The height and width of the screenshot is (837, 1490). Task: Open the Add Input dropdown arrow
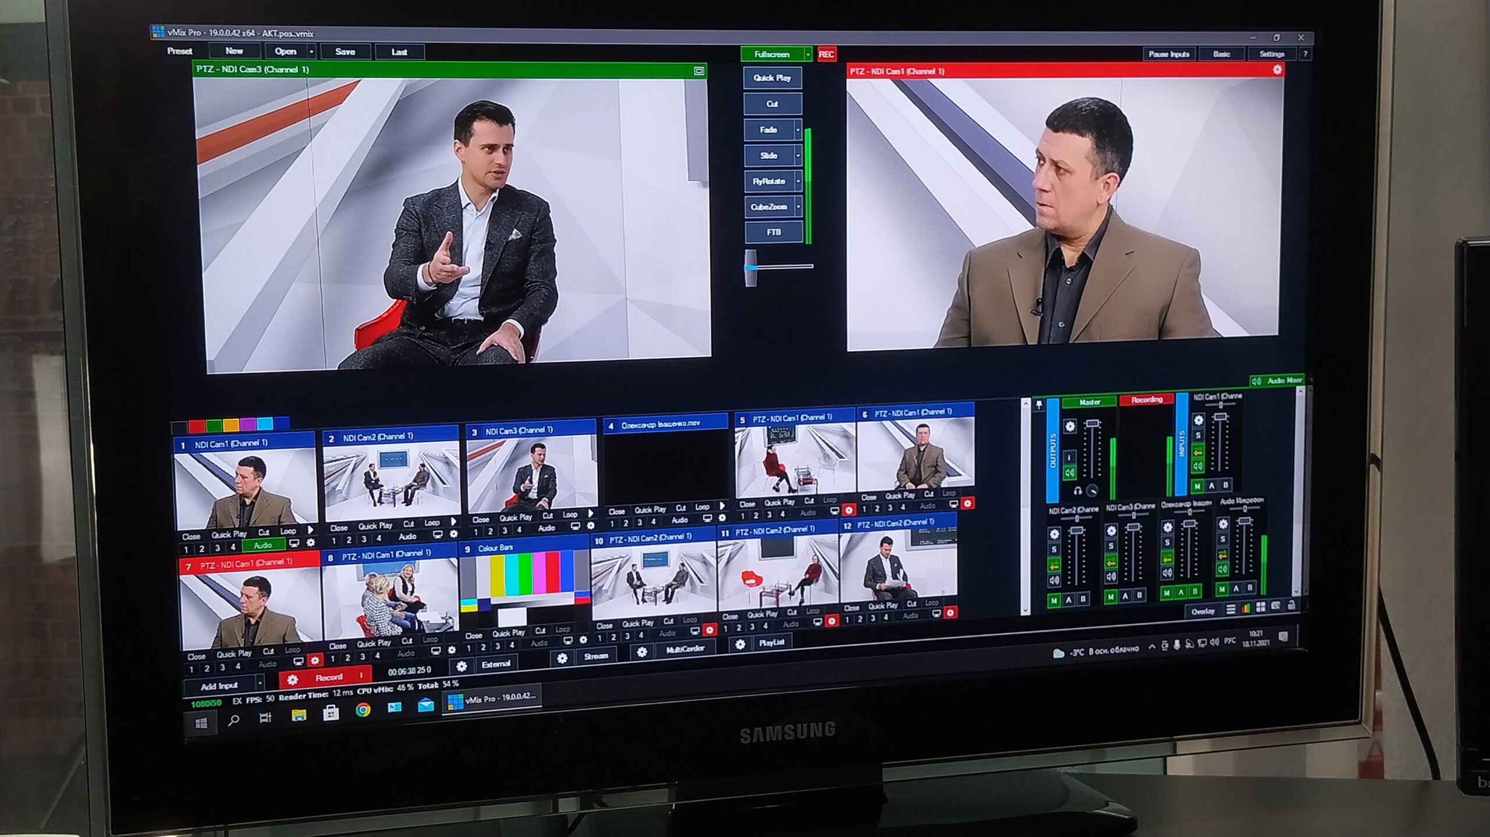[x=260, y=682]
